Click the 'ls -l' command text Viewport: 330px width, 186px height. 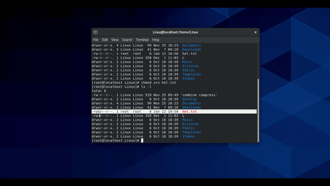point(146,87)
